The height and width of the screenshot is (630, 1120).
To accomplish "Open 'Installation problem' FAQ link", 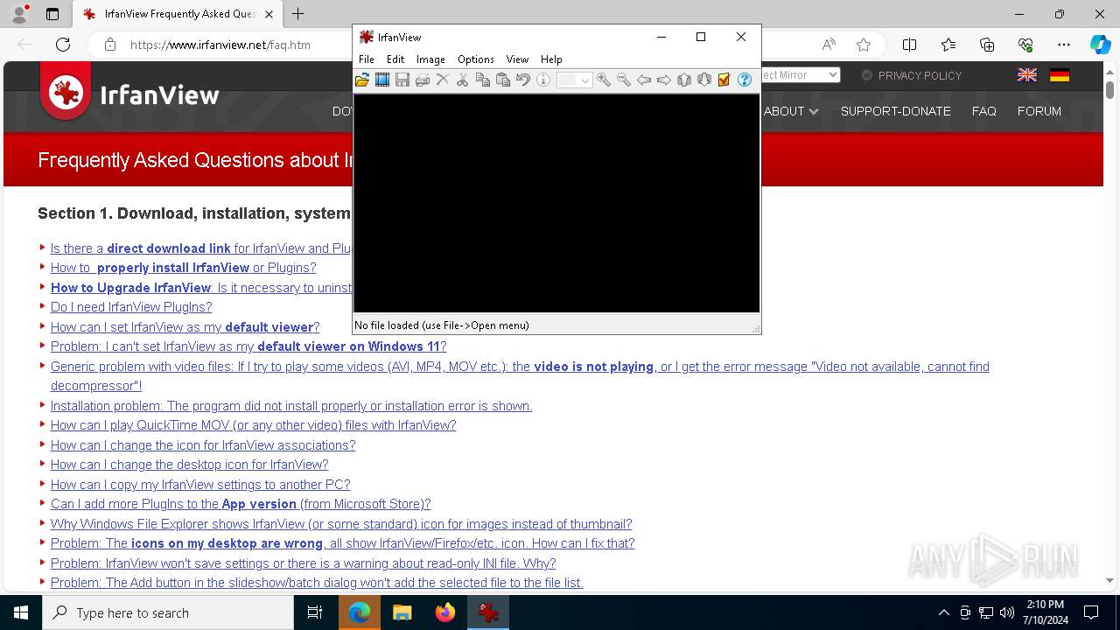I will (x=291, y=406).
